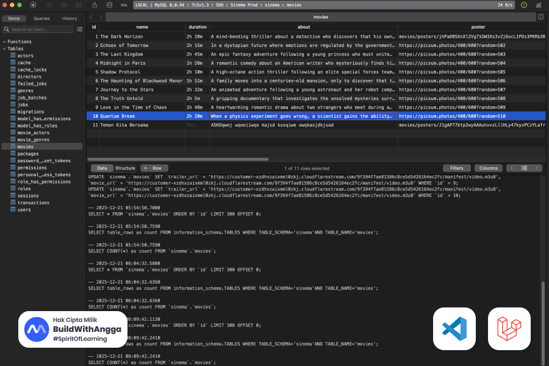This screenshot has height=366, width=549.
Task: Click the circled-X discard changes icon
Action: [48, 5]
